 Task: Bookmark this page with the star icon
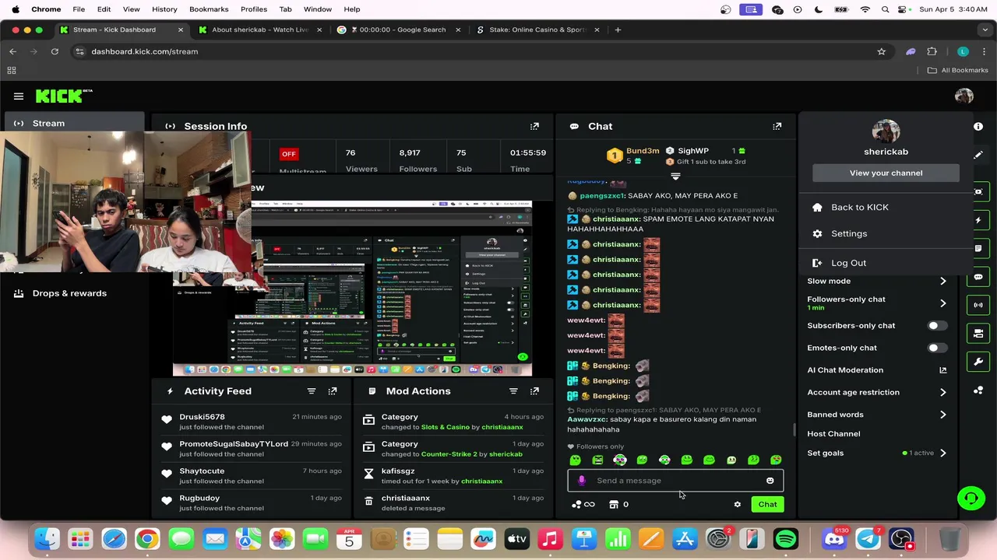[x=882, y=51]
